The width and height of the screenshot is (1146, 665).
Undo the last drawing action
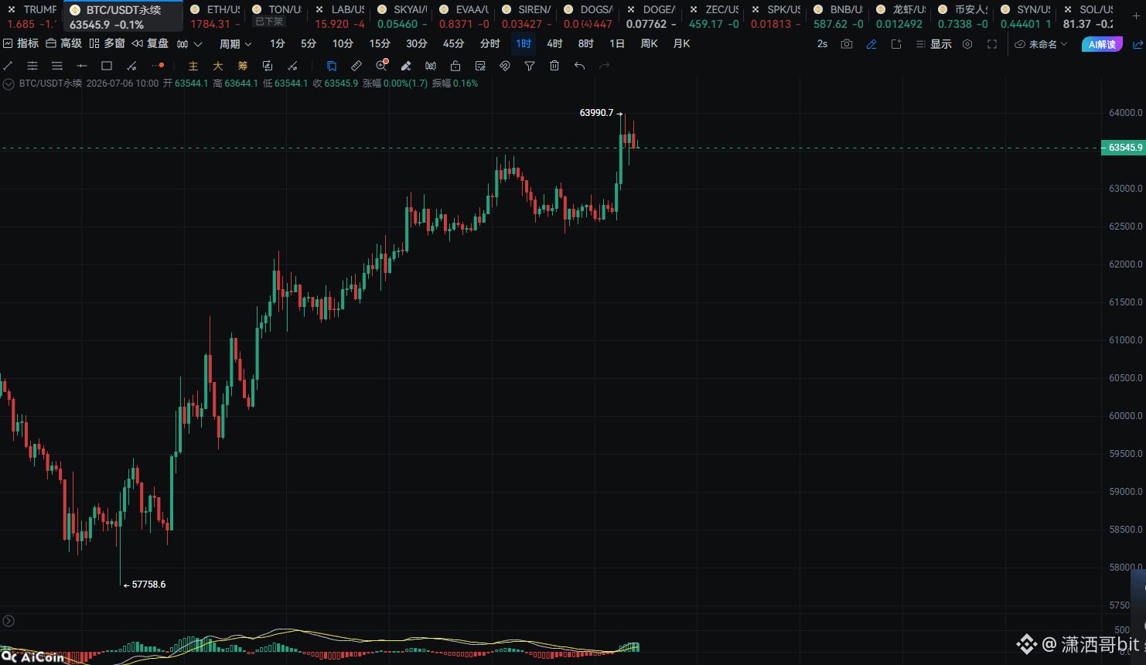tap(579, 66)
